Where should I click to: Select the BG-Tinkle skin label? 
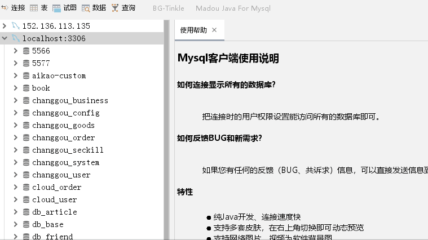point(168,8)
